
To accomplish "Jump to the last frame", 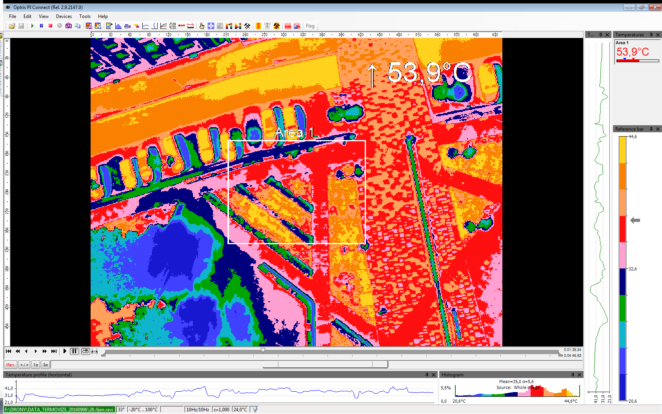I will coord(54,351).
